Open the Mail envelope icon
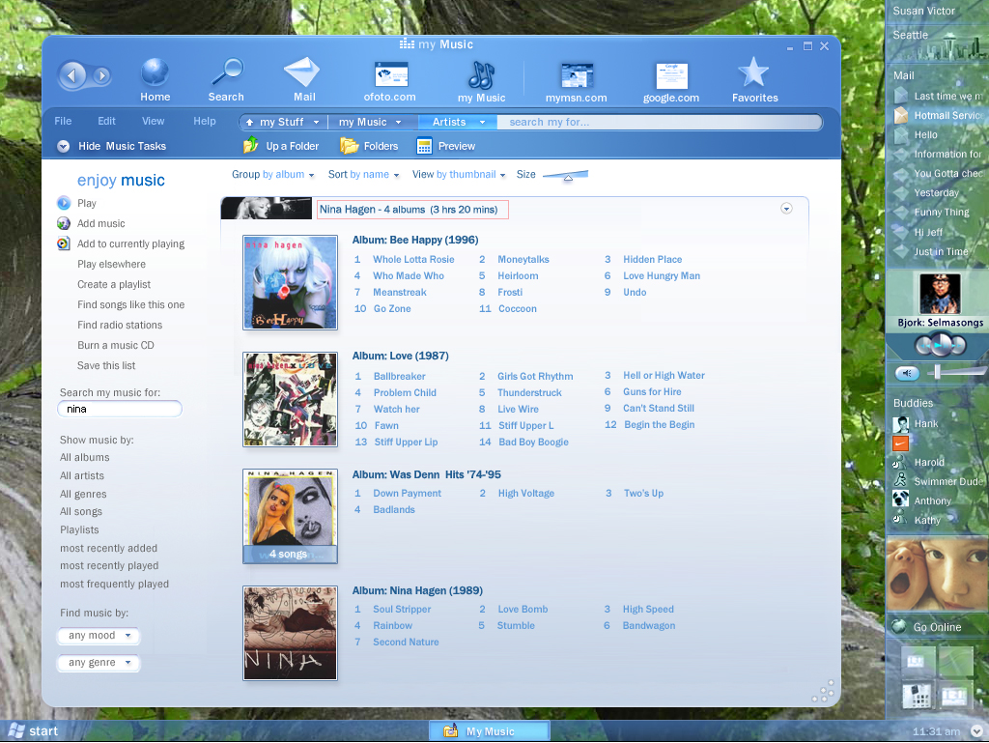This screenshot has width=989, height=743. pyautogui.click(x=302, y=71)
